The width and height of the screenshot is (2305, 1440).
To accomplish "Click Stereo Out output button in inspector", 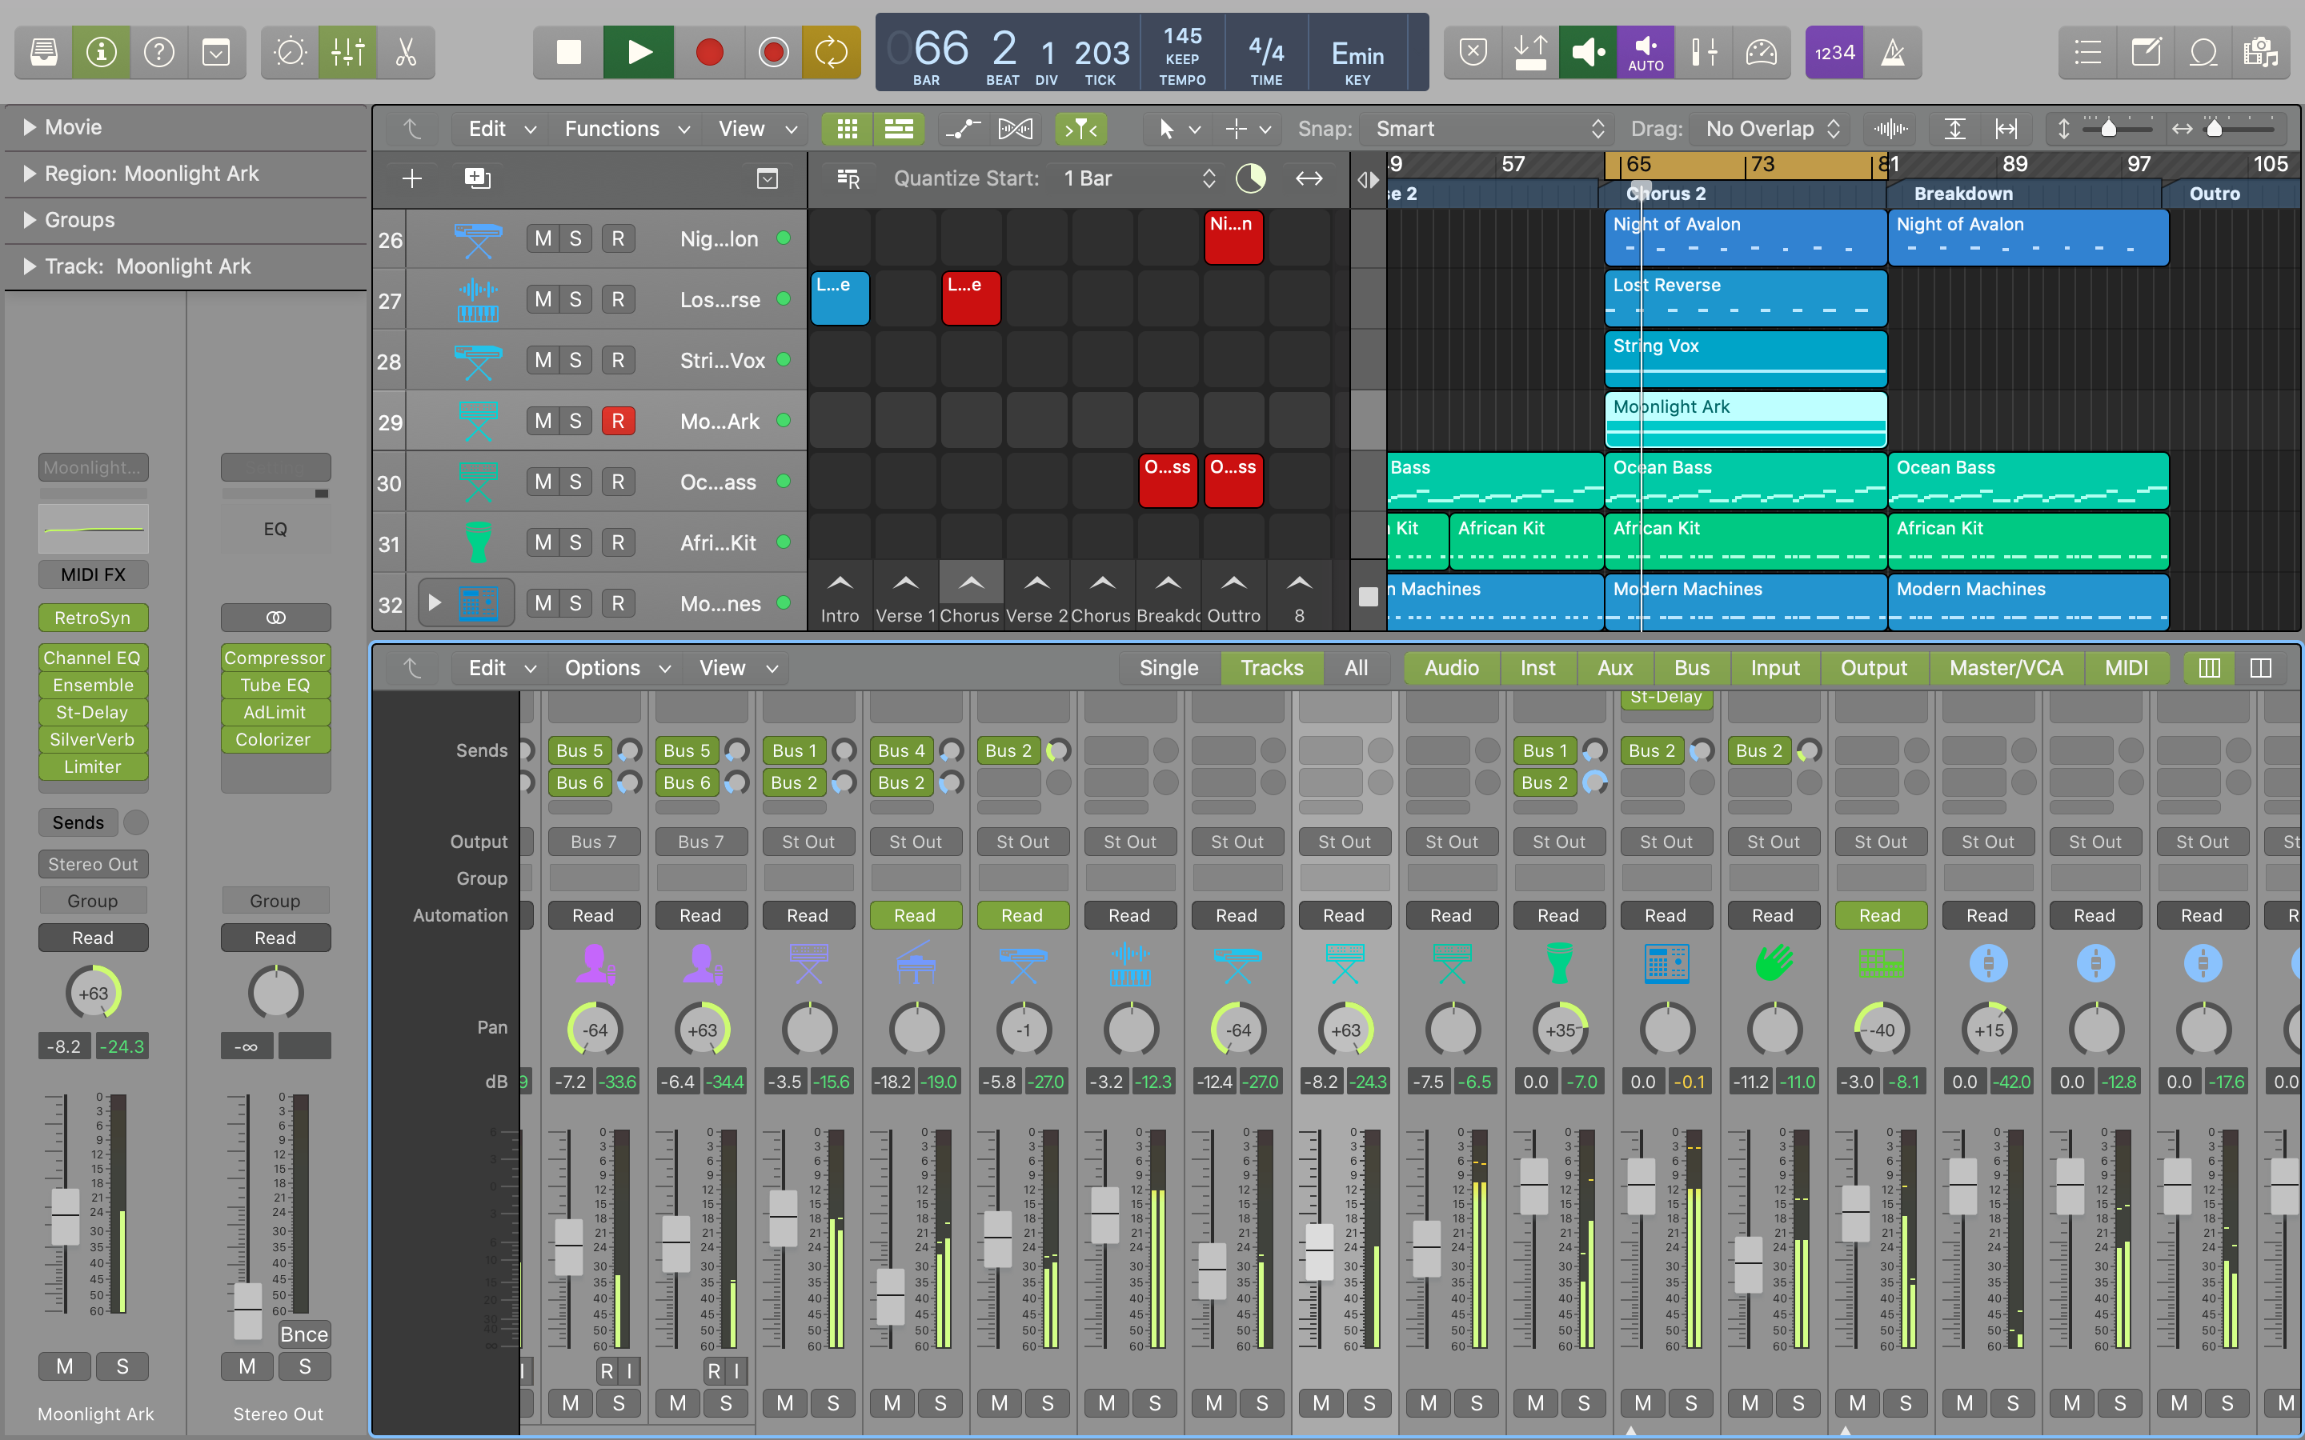I will click(x=92, y=864).
